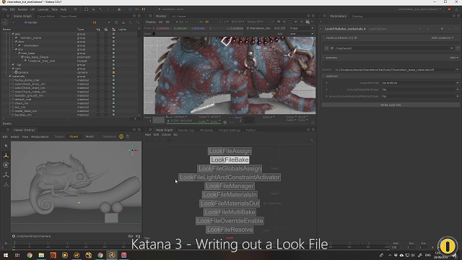Toggle first checkbox for materials row
Image resolution: width=462 pixels, height=260 pixels.
point(98,76)
